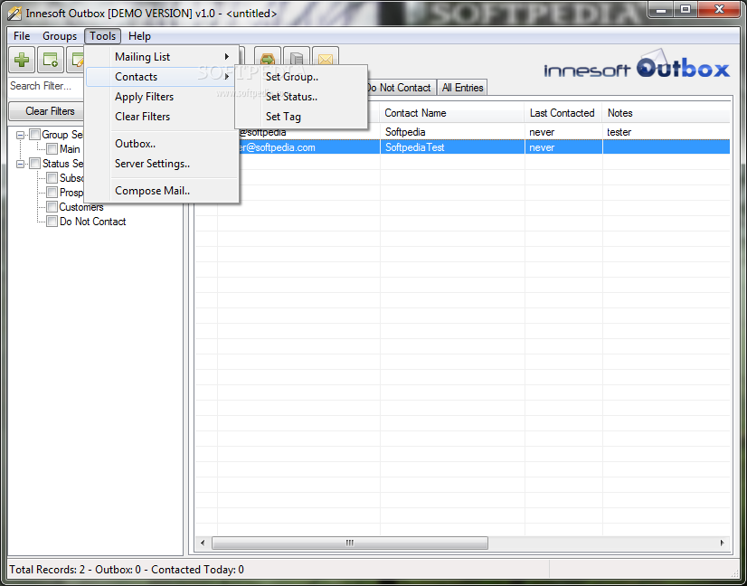Click the edit pencil toolbar icon

pyautogui.click(x=75, y=60)
